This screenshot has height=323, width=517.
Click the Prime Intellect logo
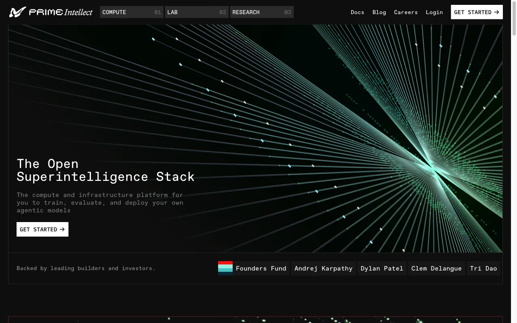(x=51, y=12)
